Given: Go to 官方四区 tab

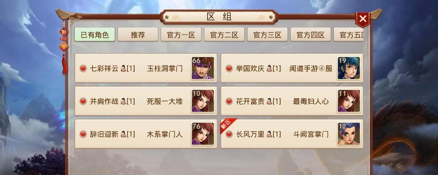Looking at the screenshot, I should [311, 35].
